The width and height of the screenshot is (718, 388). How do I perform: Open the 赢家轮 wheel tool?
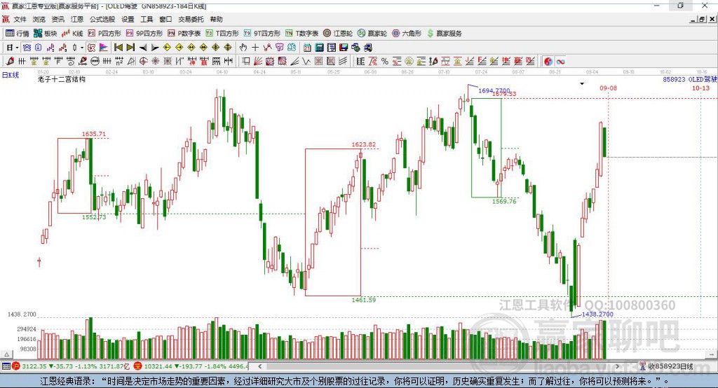pos(372,34)
